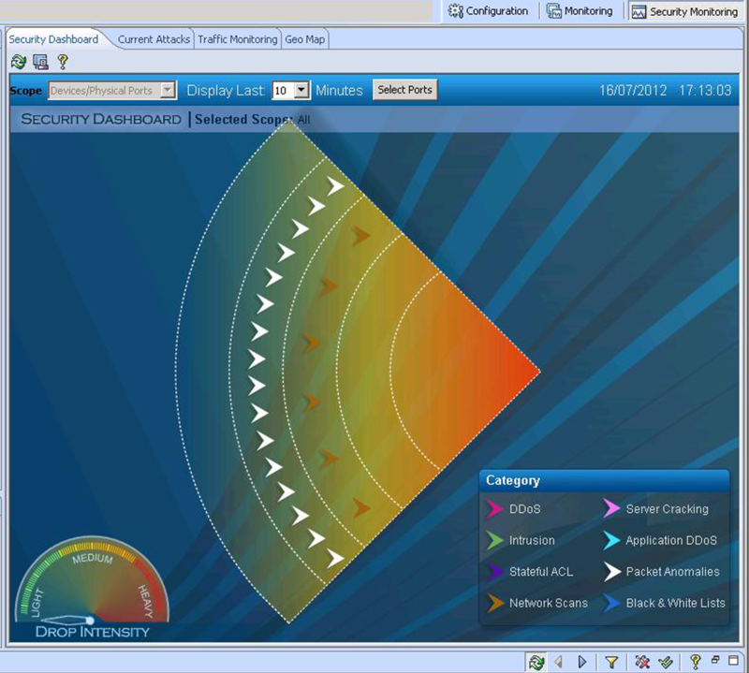Screen dimensions: 749x673
Task: Click the Network Scans orange arrow icon
Action: (495, 603)
